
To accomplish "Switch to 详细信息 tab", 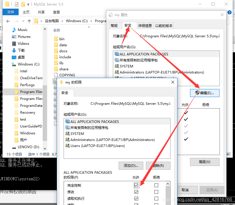I will [x=145, y=26].
